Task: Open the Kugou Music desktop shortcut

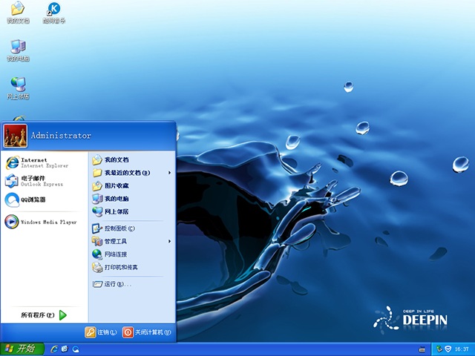Action: point(53,12)
